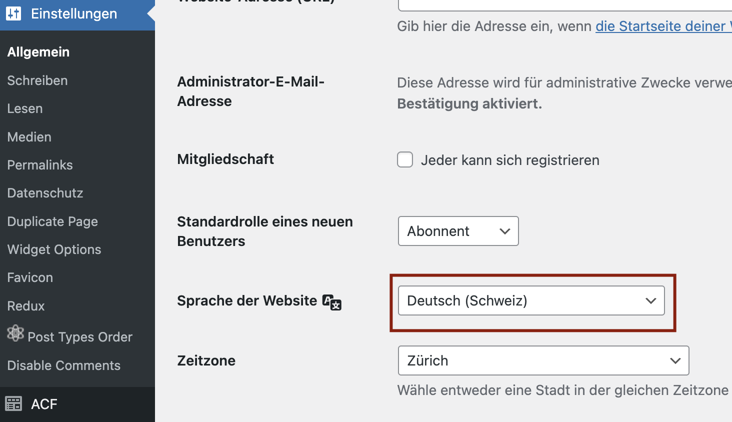Click the 'Mitgliedschaft' label
Image resolution: width=732 pixels, height=422 pixels.
[x=225, y=159]
